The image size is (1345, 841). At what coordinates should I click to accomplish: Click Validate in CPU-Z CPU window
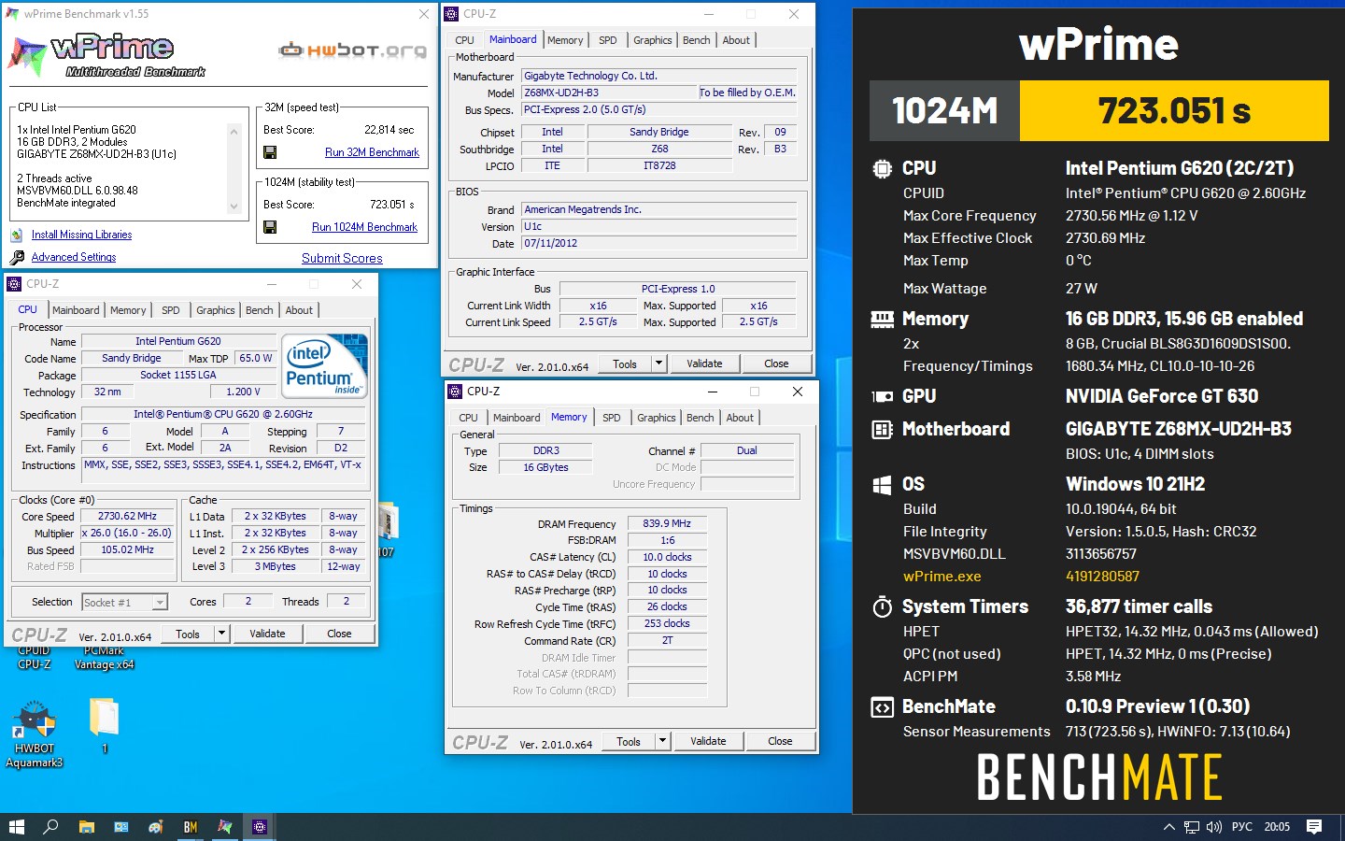[x=267, y=634]
